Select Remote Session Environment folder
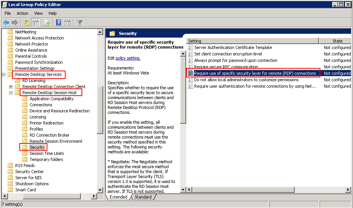Image resolution: width=353 pixels, height=208 pixels. tap(56, 141)
